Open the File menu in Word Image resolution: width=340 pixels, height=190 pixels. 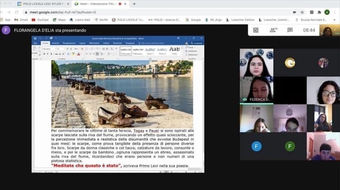point(35,43)
